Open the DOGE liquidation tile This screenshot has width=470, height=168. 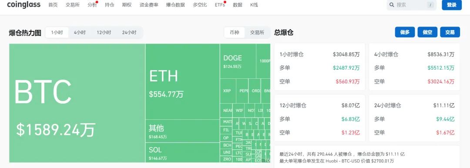[x=238, y=61]
